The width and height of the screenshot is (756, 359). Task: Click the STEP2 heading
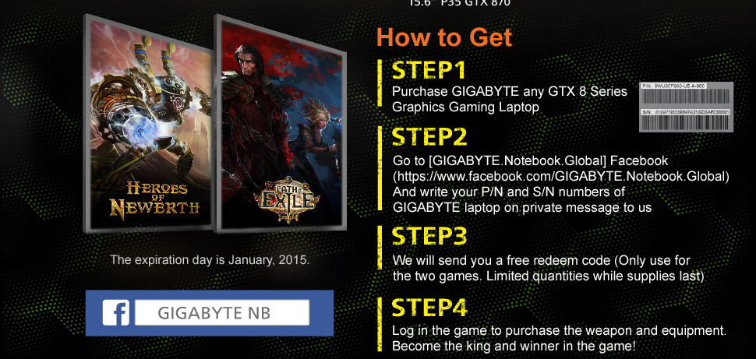pyautogui.click(x=429, y=137)
